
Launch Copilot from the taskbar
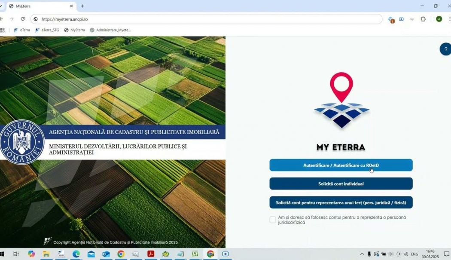click(31, 254)
